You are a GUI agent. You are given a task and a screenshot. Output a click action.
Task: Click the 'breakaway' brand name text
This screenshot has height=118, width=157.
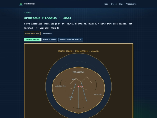pyautogui.click(x=29, y=4)
